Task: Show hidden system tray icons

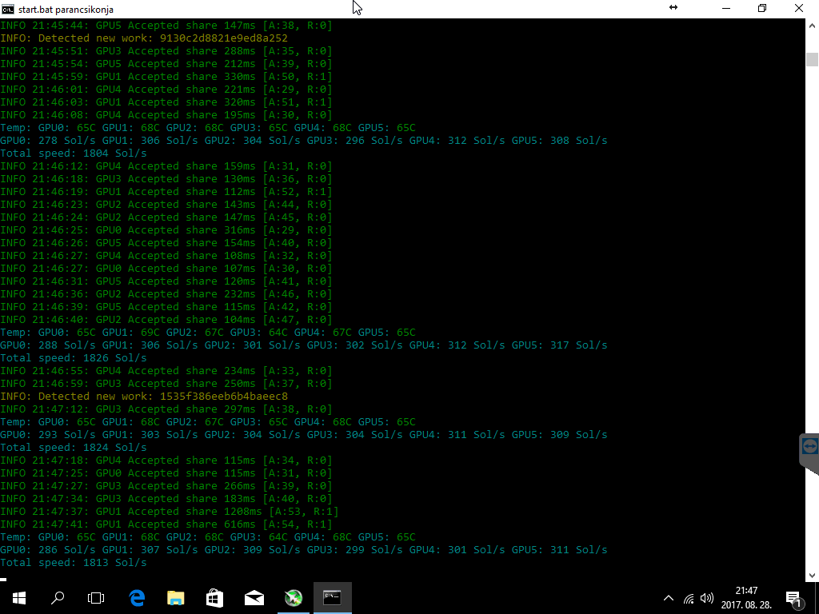Action: (x=669, y=598)
